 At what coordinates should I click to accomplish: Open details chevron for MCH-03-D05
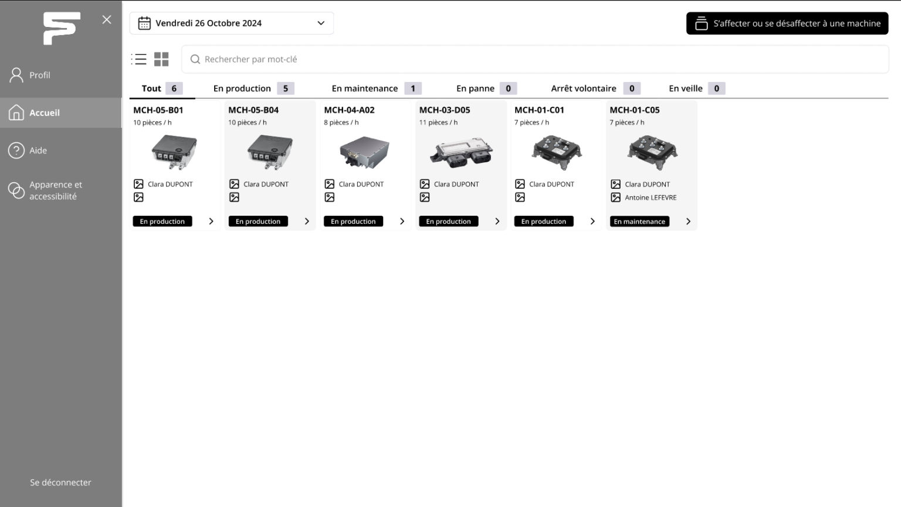(497, 222)
